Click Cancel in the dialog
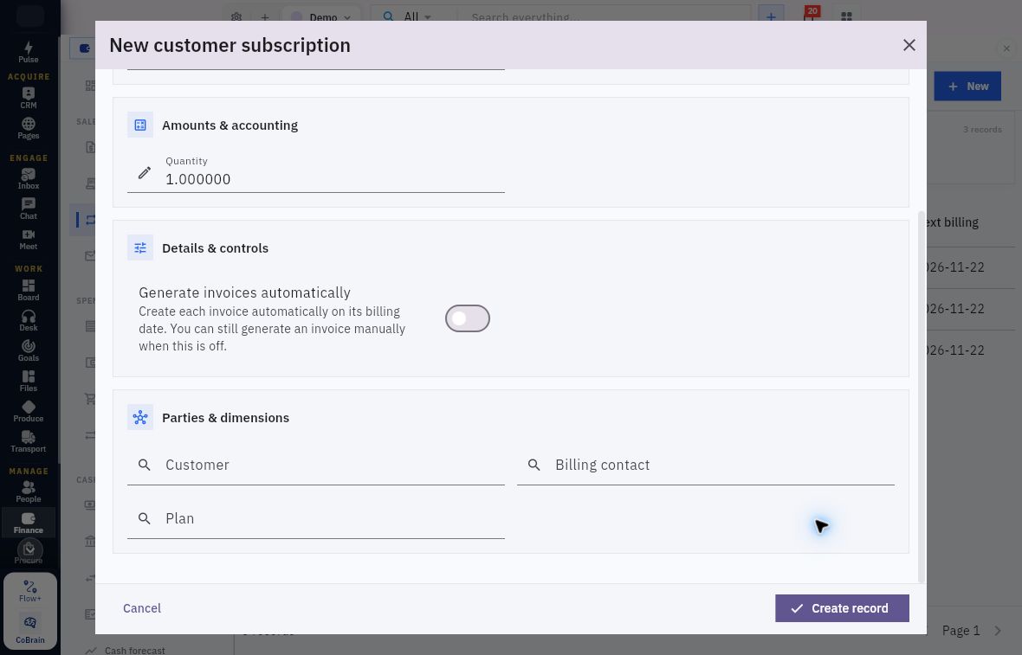Image resolution: width=1022 pixels, height=655 pixels. [142, 608]
